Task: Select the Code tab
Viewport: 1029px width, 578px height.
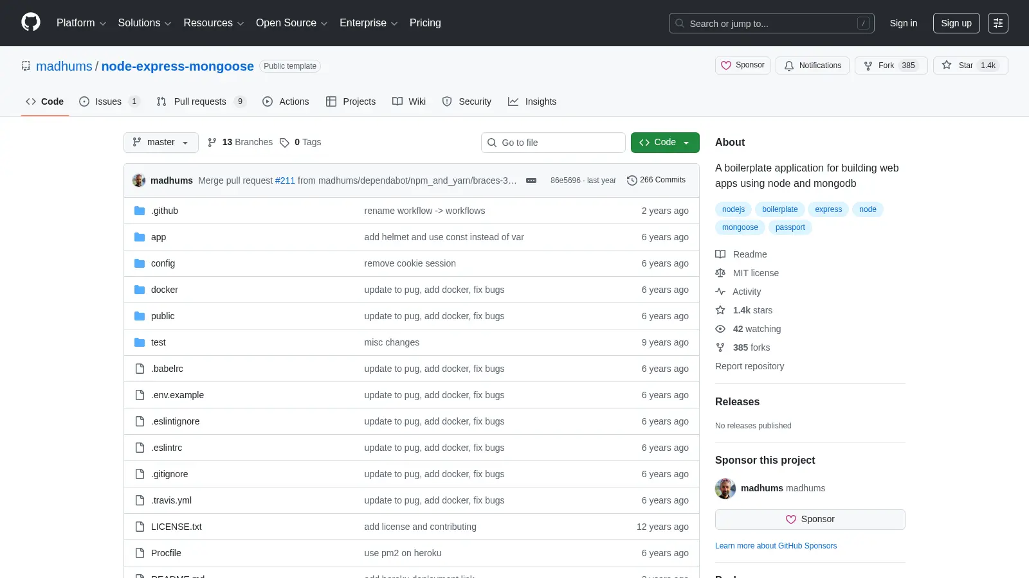Action: click(45, 101)
